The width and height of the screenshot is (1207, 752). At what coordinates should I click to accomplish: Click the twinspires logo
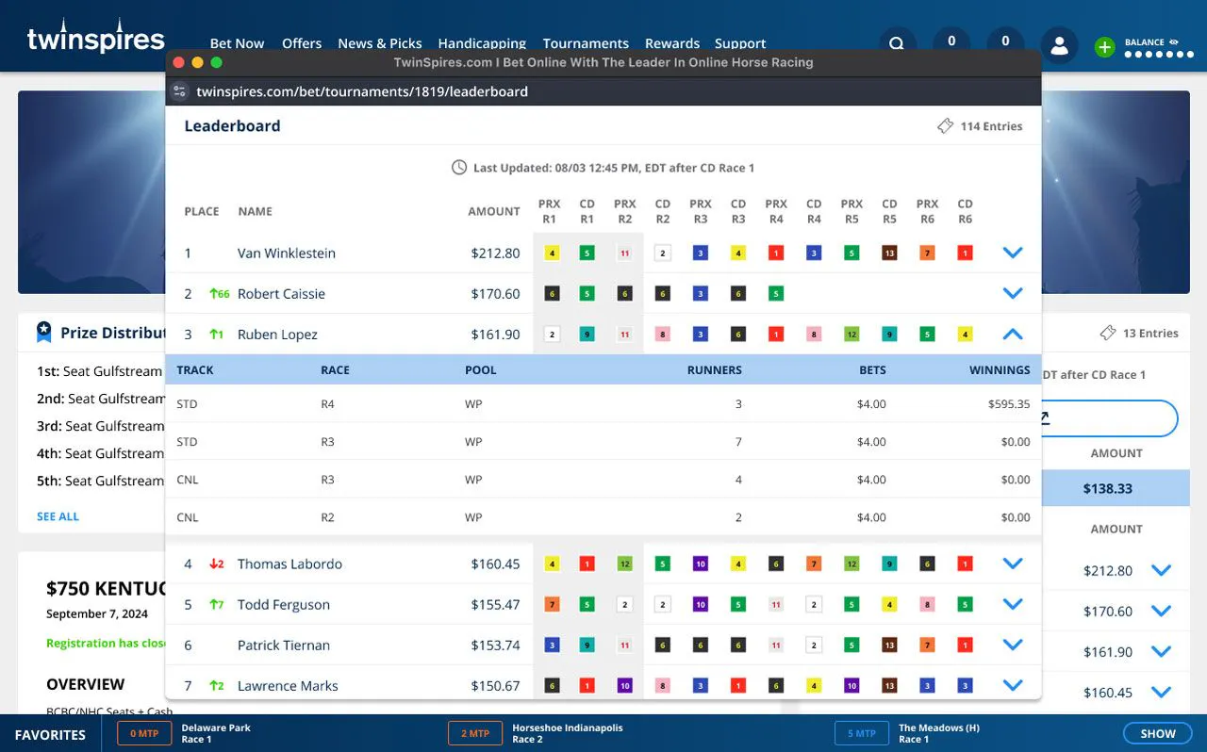(95, 38)
